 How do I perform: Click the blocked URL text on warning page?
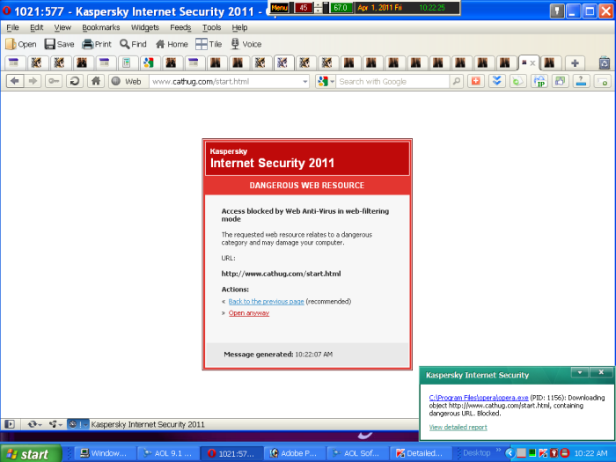point(281,274)
